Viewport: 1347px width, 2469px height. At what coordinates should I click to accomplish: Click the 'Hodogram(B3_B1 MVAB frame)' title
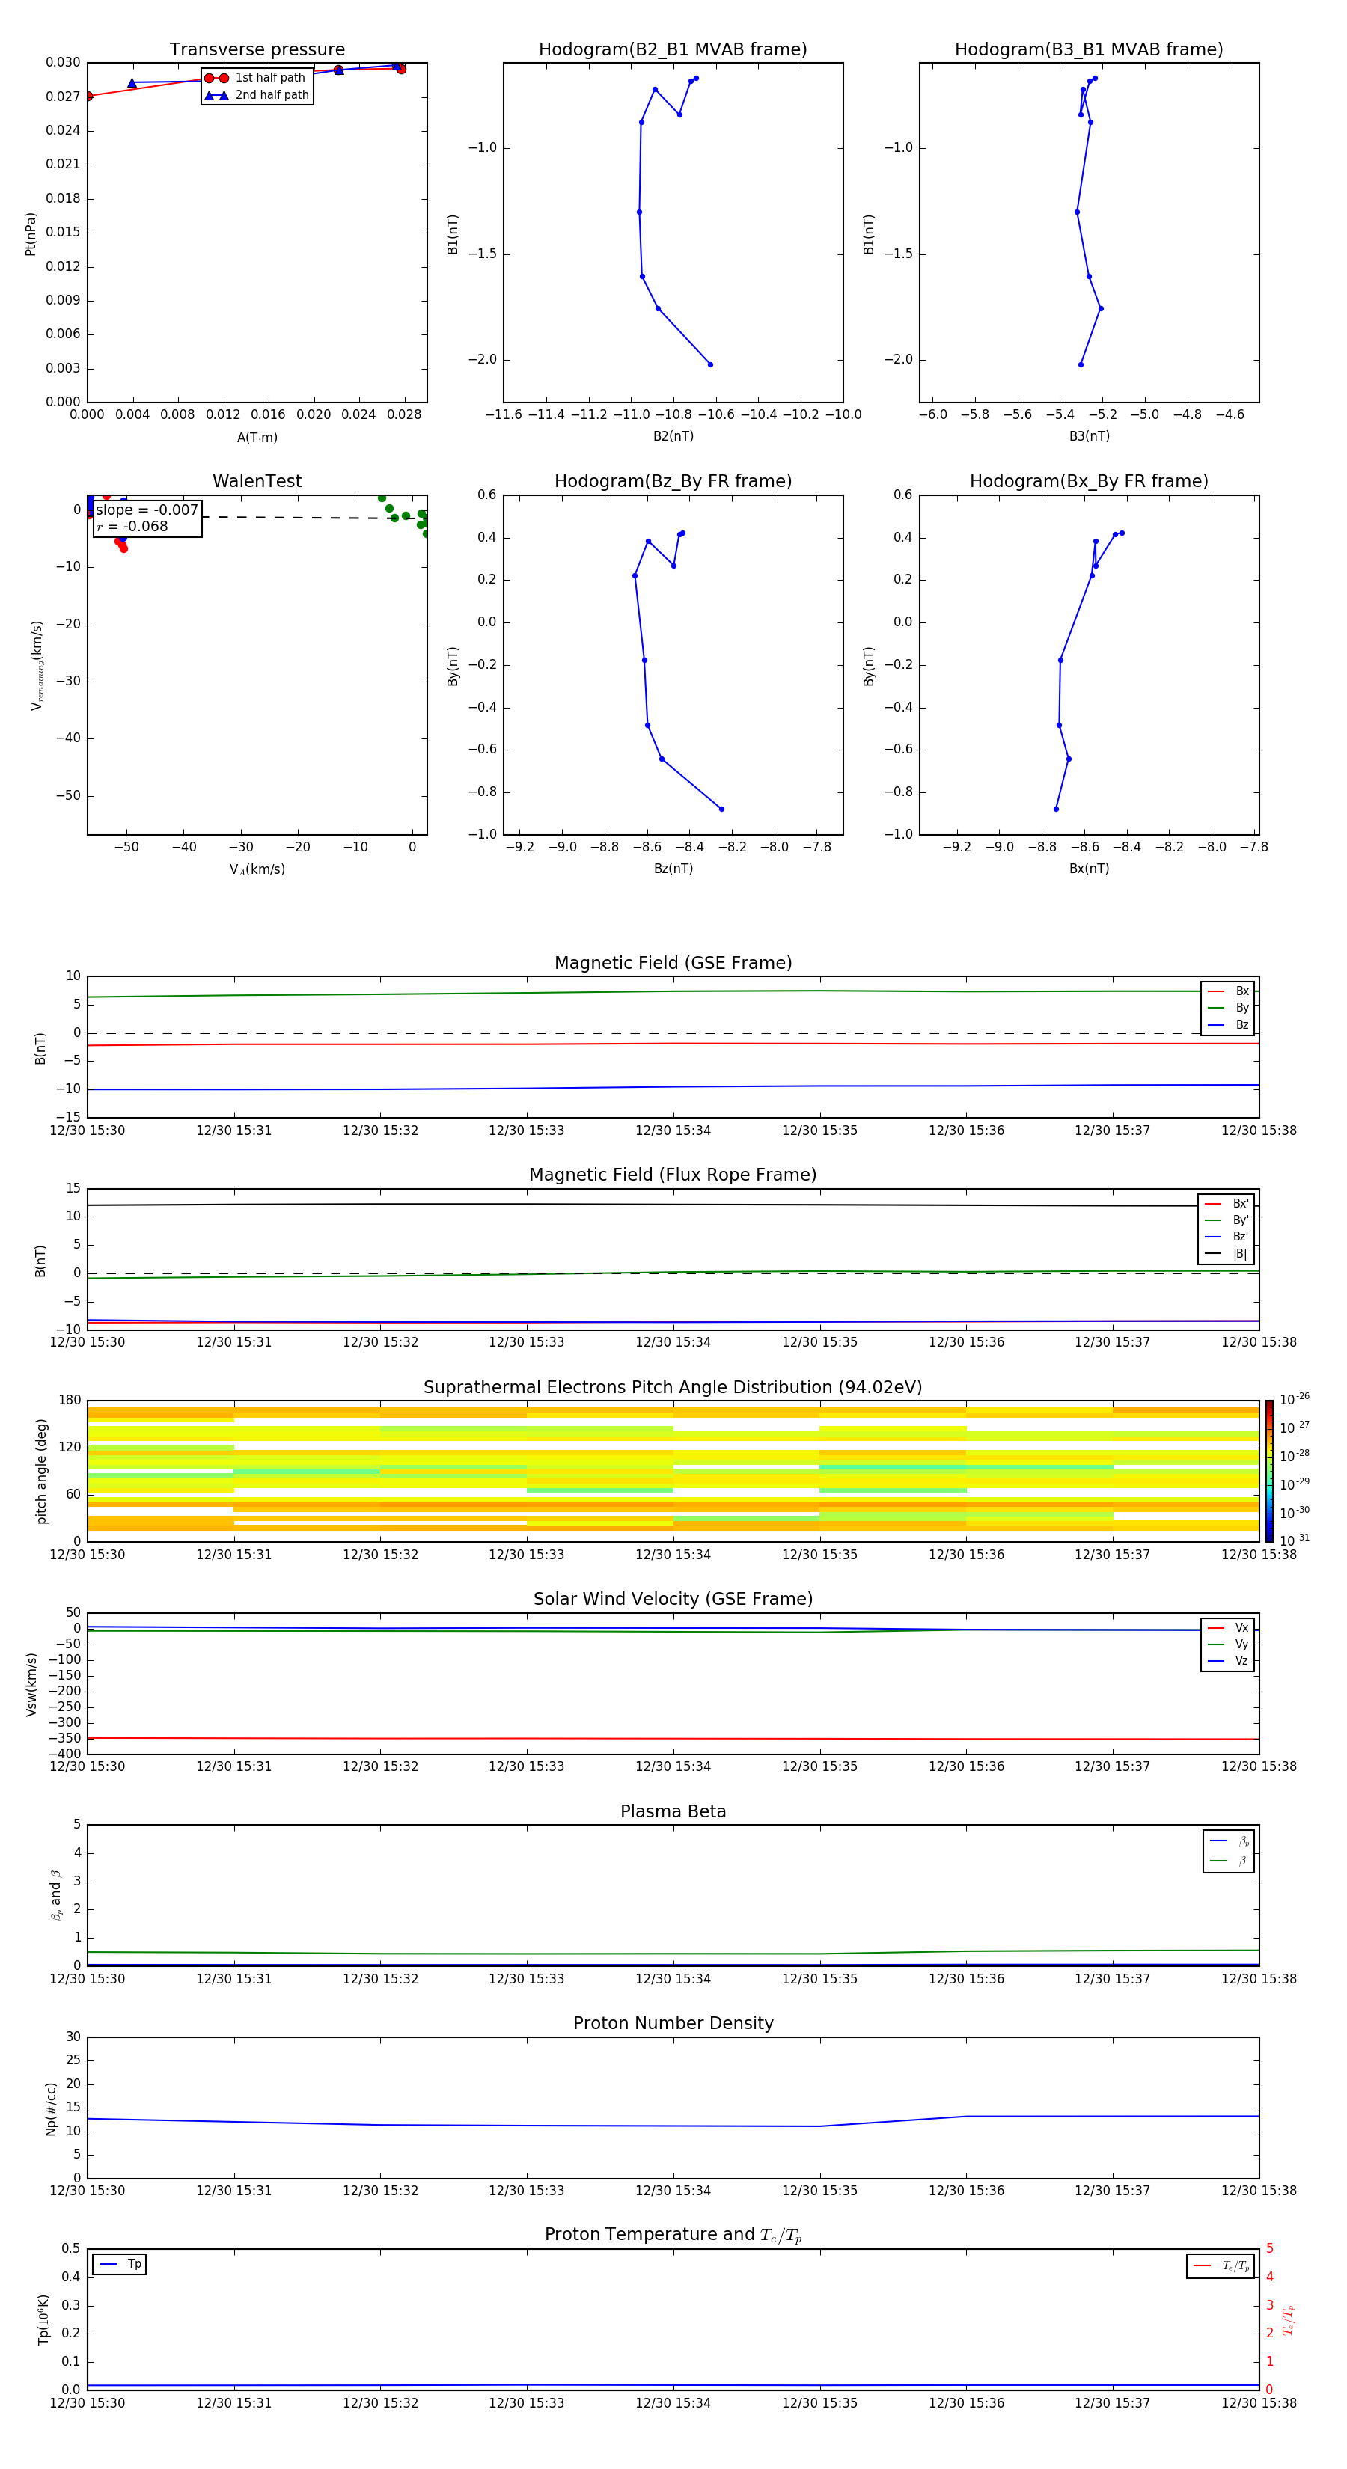pos(1089,50)
